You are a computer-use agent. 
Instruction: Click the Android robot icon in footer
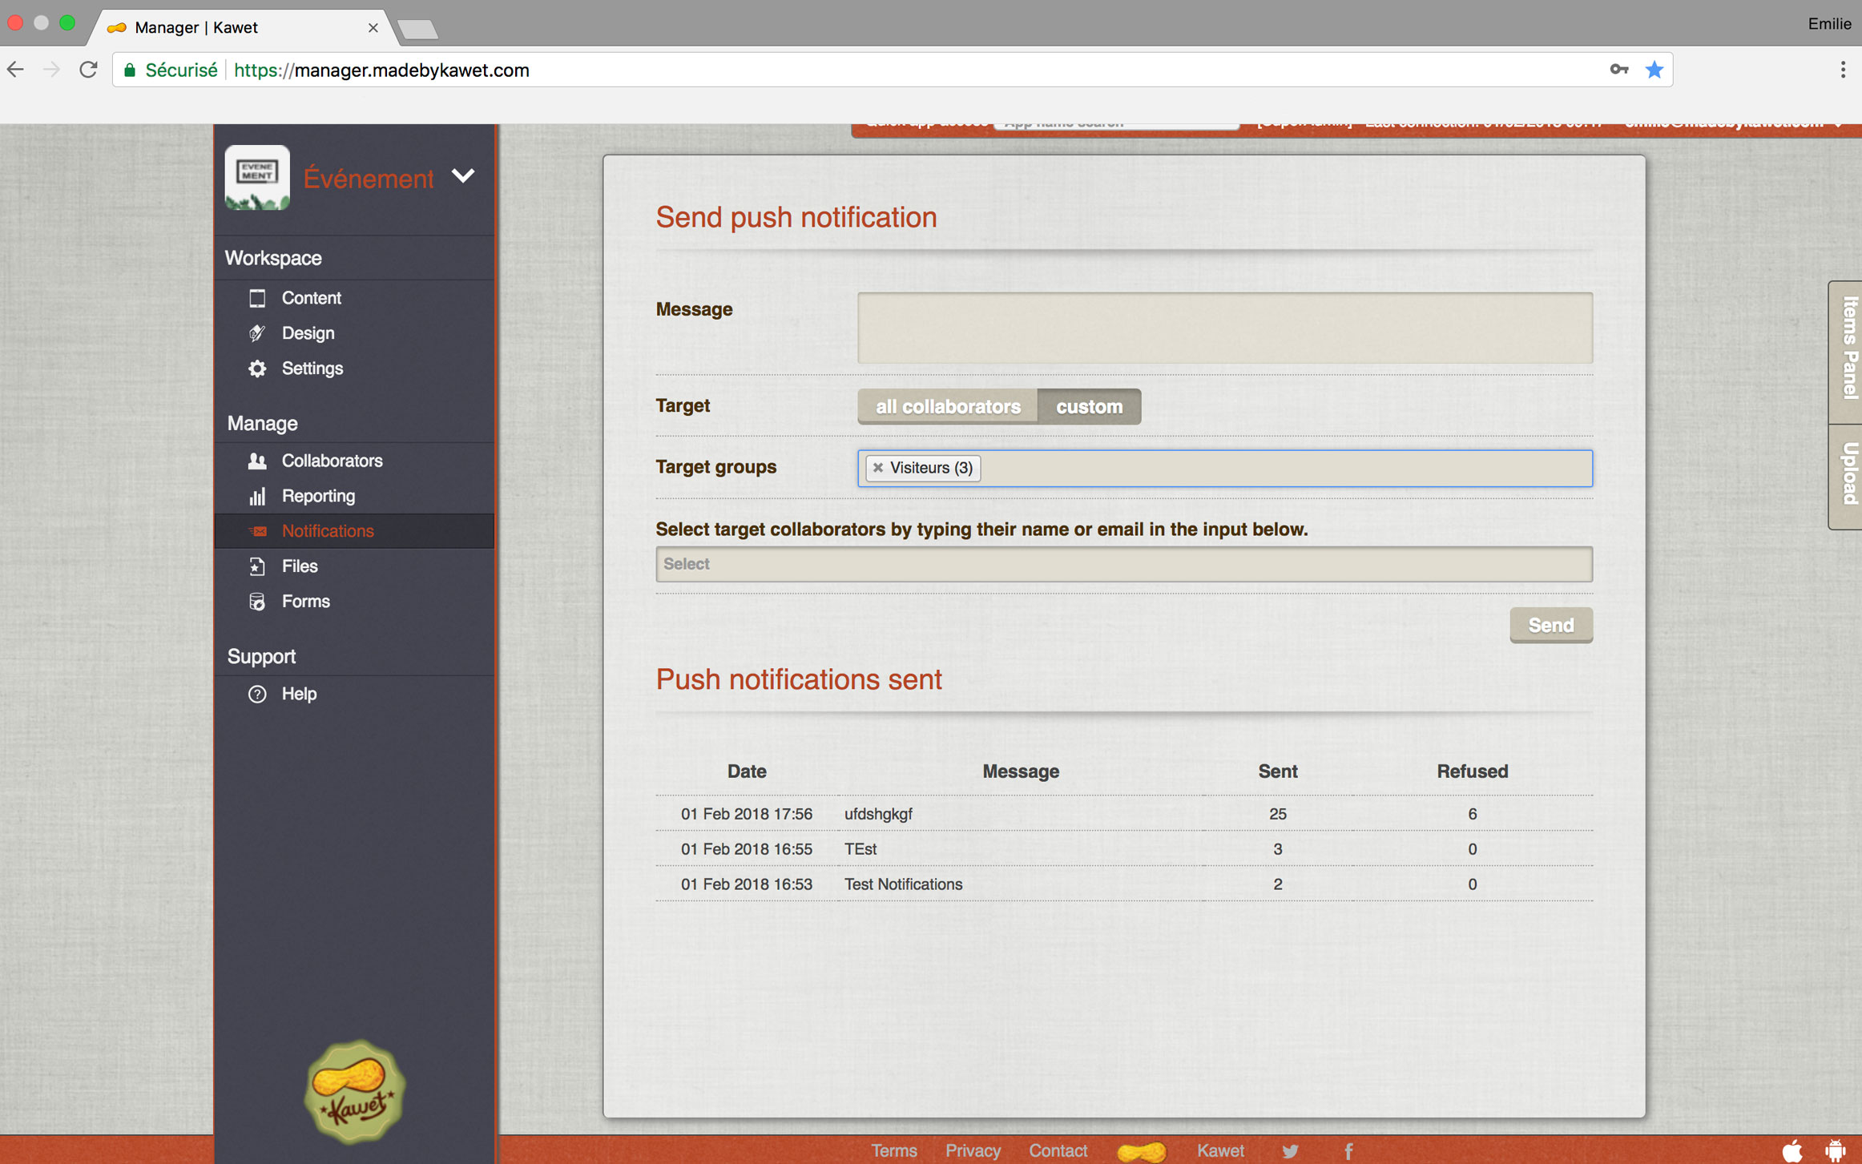click(x=1835, y=1151)
